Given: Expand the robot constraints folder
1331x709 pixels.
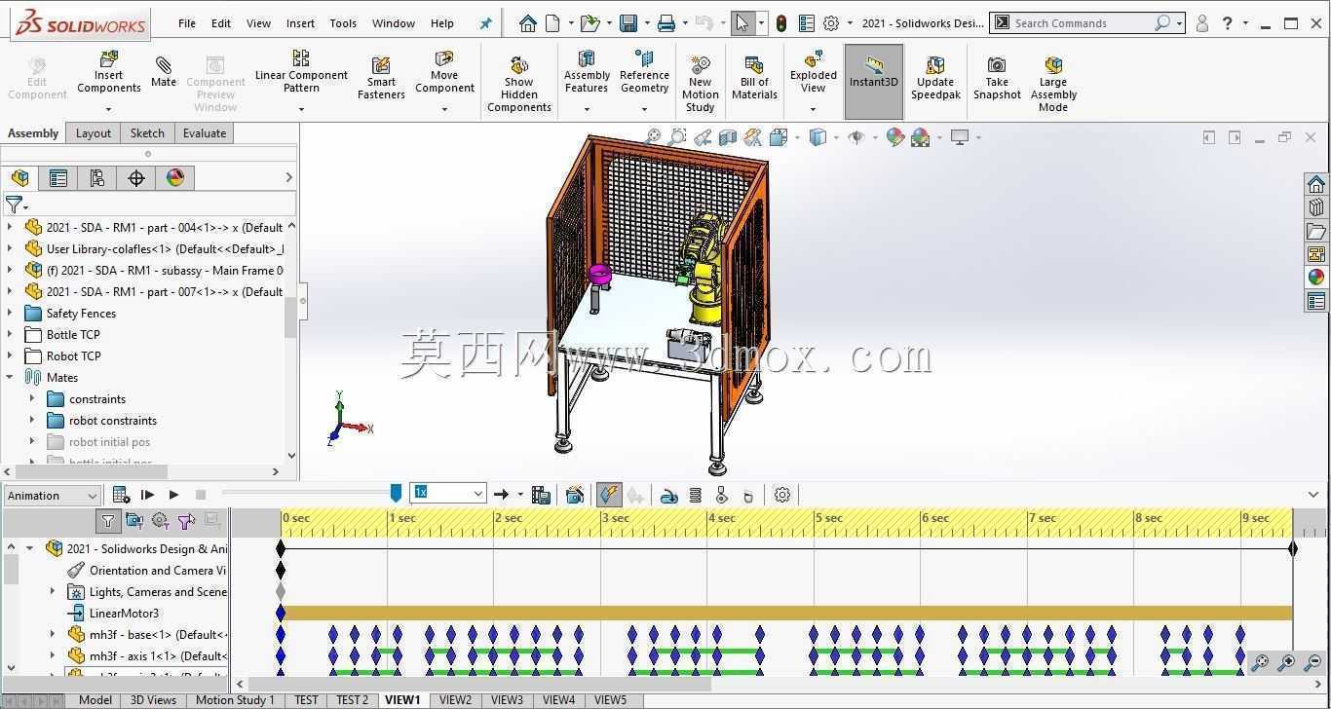Looking at the screenshot, I should 32,421.
